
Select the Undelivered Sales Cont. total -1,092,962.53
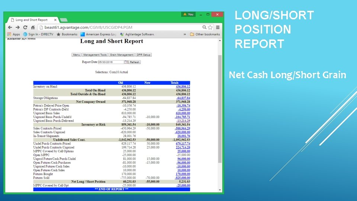click(x=181, y=140)
